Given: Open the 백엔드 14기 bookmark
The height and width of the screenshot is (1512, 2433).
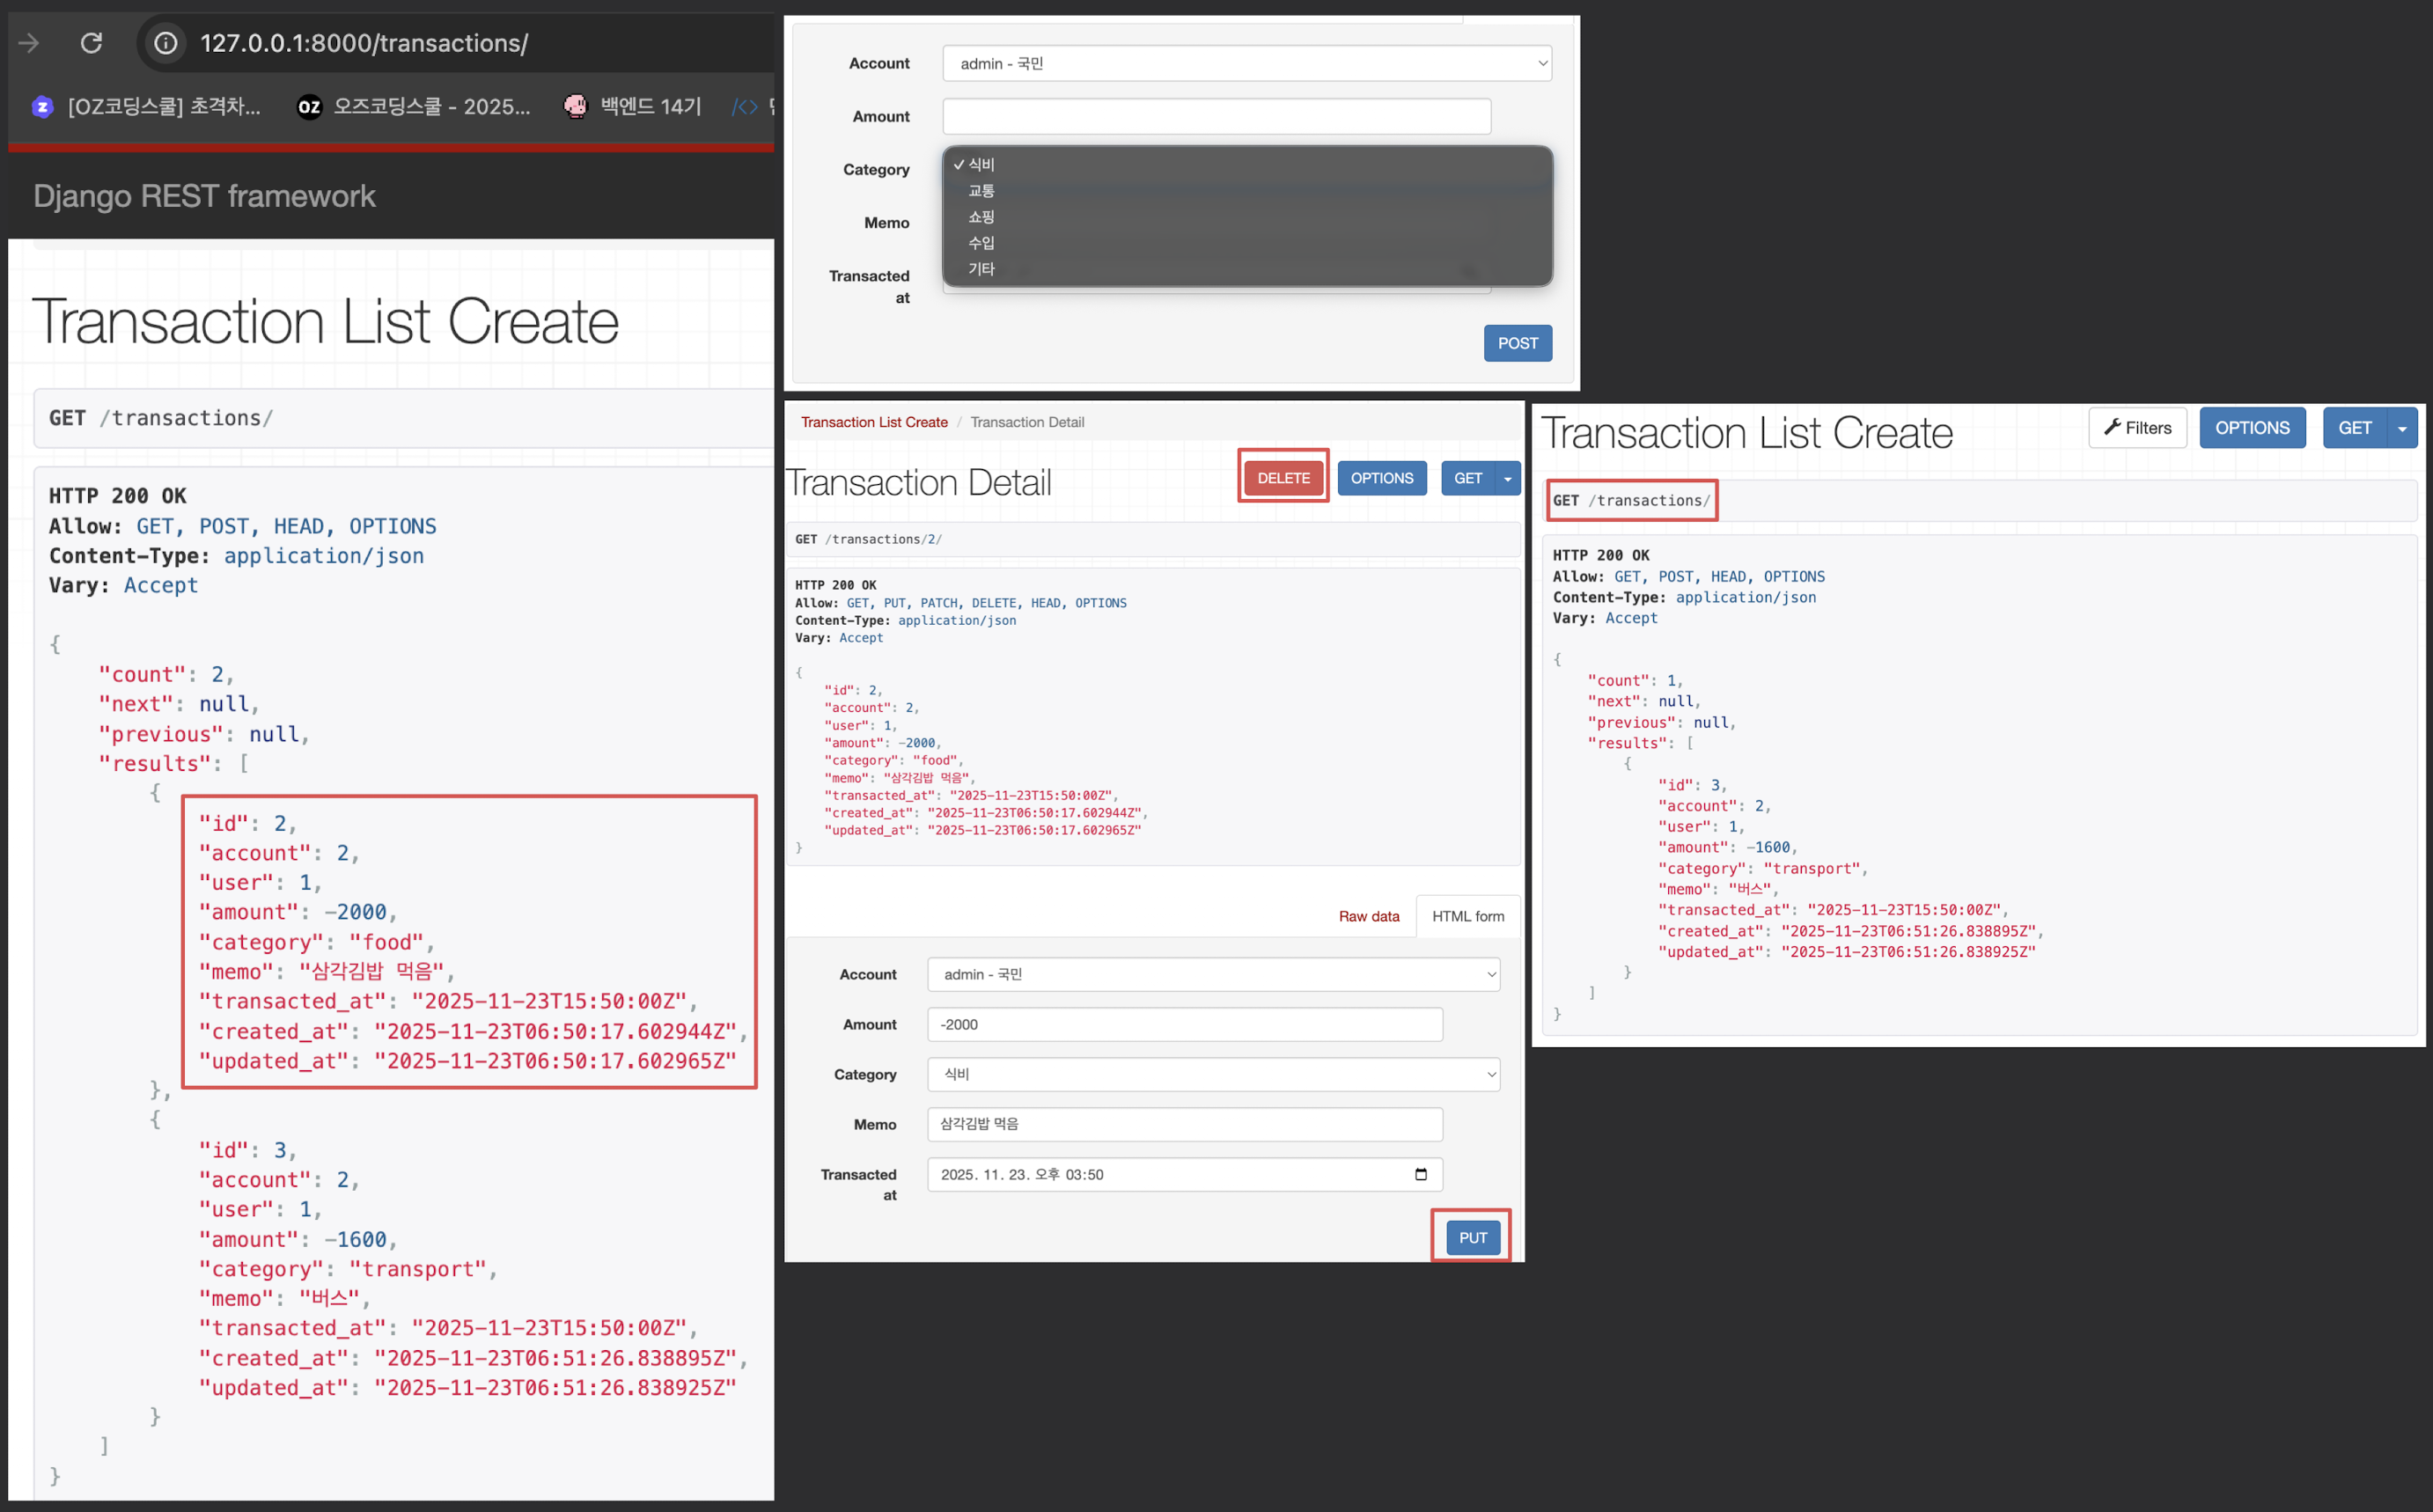Looking at the screenshot, I should point(633,106).
